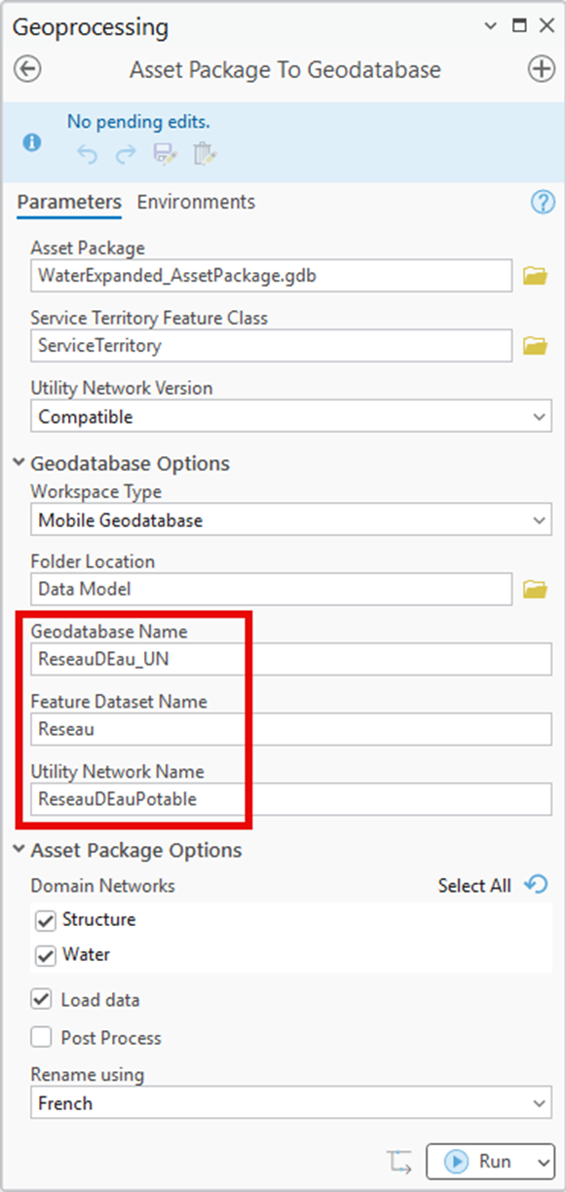Image resolution: width=566 pixels, height=1192 pixels.
Task: Browse Folder Location using folder icon
Action: 535,589
